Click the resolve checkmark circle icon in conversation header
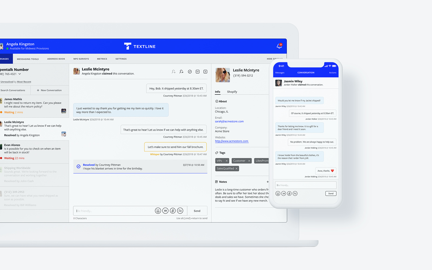Image resolution: width=432 pixels, height=270 pixels. tap(190, 72)
